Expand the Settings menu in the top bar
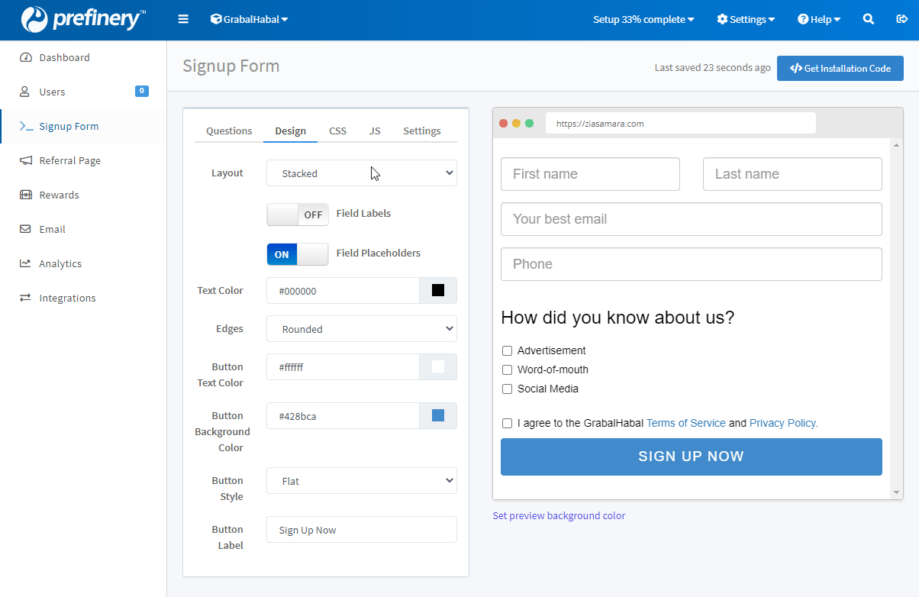Image resolution: width=919 pixels, height=597 pixels. (746, 19)
